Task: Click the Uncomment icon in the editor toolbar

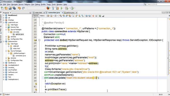Action: click(103, 16)
